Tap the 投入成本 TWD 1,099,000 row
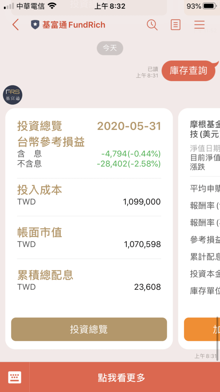220x392 pixels. click(x=89, y=196)
